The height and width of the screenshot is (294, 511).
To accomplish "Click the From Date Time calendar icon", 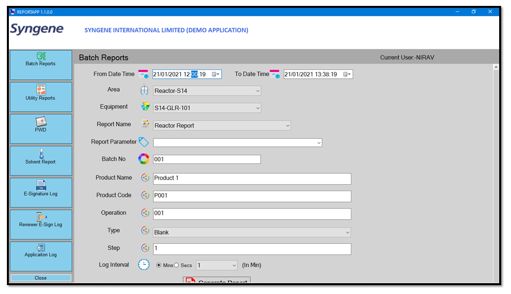I will coord(143,74).
